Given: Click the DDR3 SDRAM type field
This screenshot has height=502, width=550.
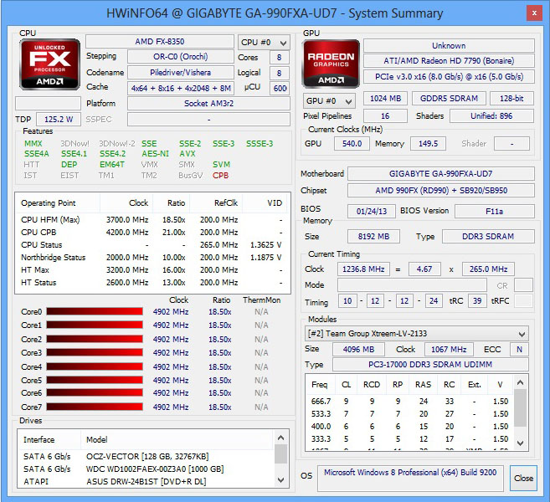Looking at the screenshot, I should coord(488,236).
